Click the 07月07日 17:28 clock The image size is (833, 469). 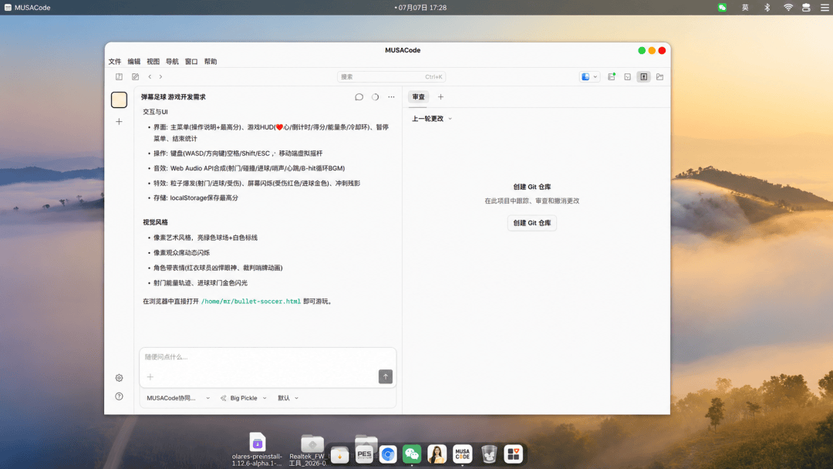click(x=423, y=8)
